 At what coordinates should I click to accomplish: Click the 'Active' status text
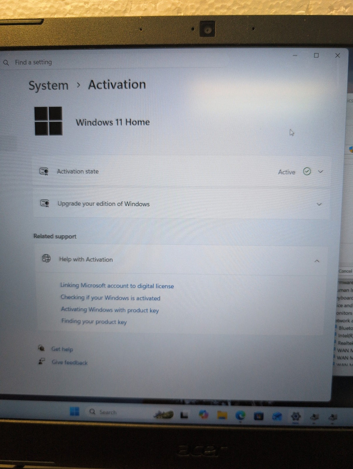pos(287,172)
